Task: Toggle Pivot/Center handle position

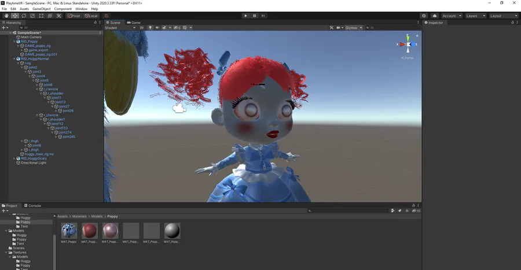Action: pos(74,16)
